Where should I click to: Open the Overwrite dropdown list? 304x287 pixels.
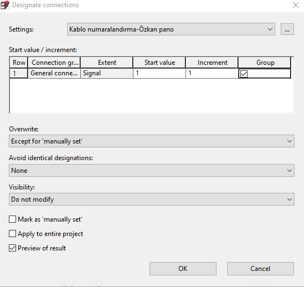coord(152,141)
